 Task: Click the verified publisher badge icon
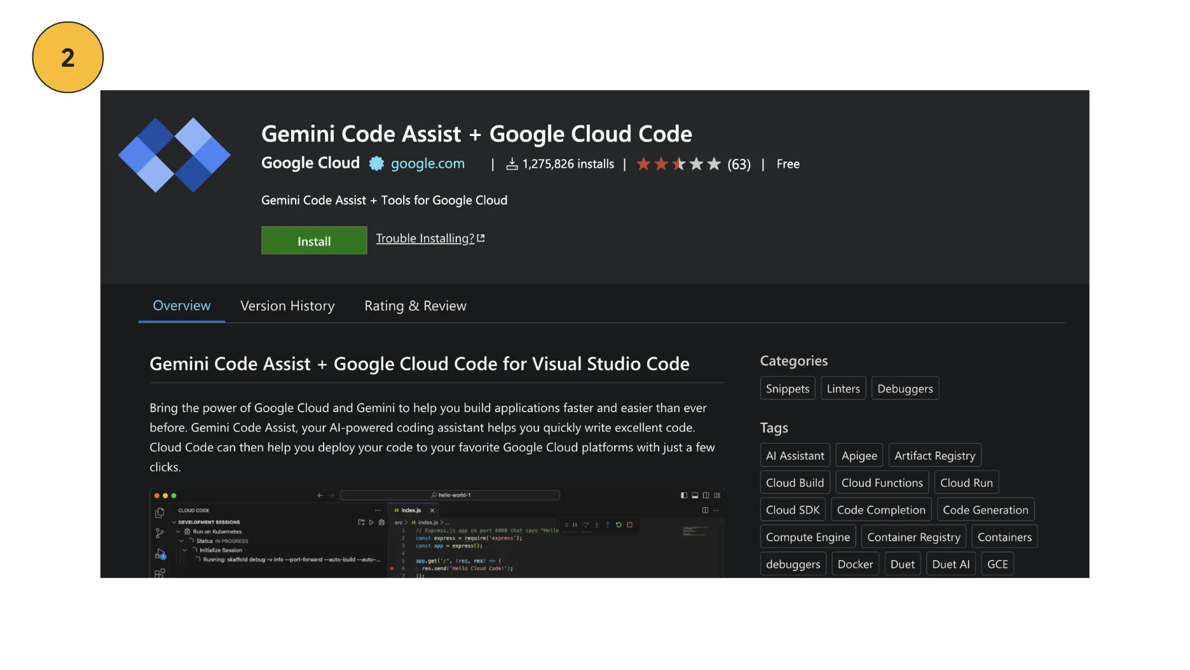376,164
